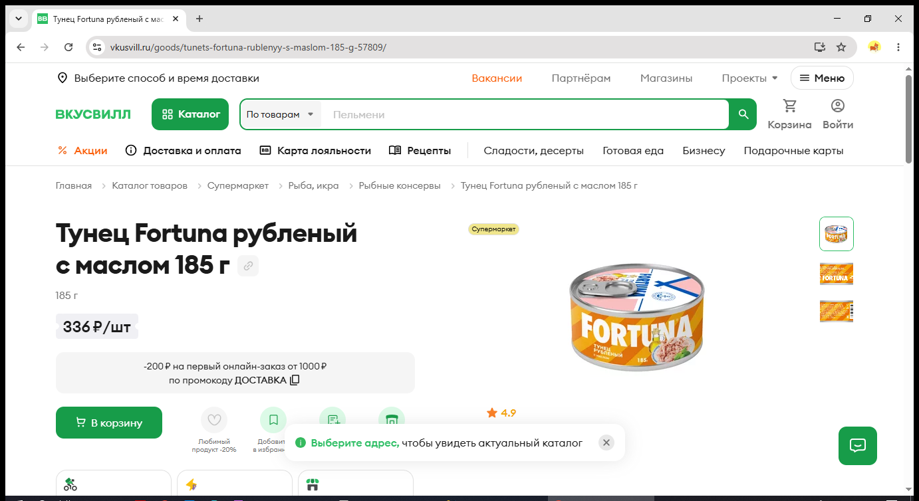Click the Войти profile icon
Viewport: 919px width, 501px height.
click(838, 114)
